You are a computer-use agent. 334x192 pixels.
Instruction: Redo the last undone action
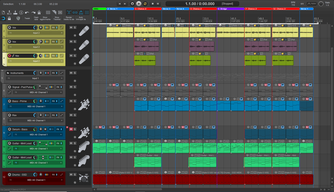tap(33, 12)
